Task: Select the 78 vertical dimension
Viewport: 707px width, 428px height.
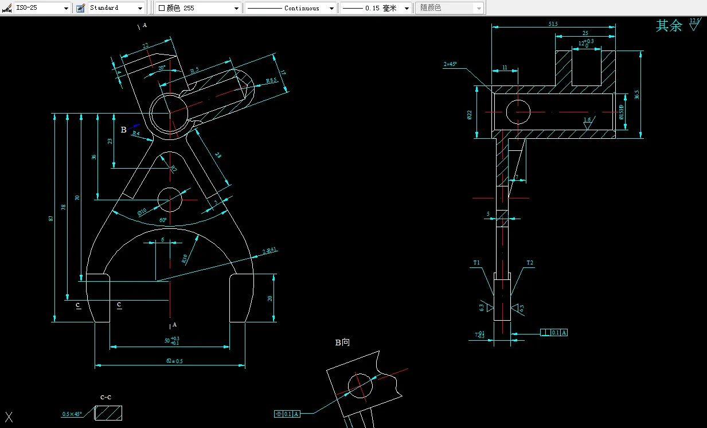Action: coord(64,207)
